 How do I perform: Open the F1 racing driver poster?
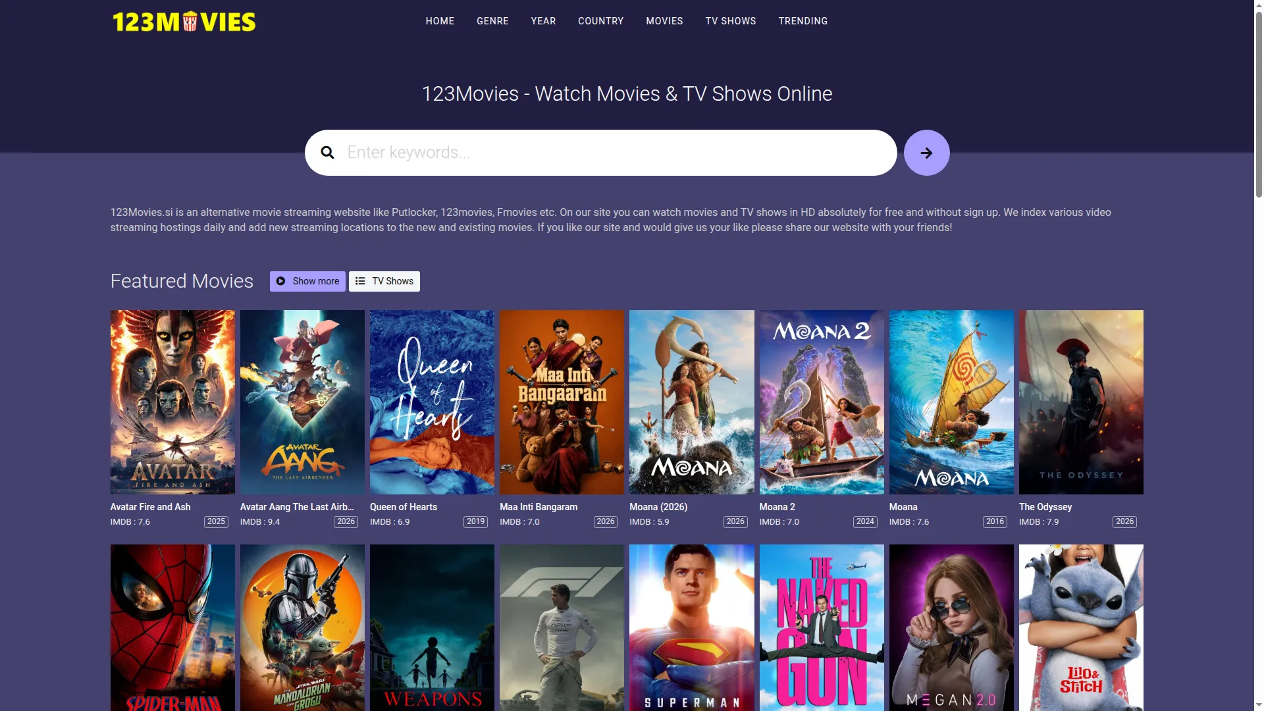point(562,627)
